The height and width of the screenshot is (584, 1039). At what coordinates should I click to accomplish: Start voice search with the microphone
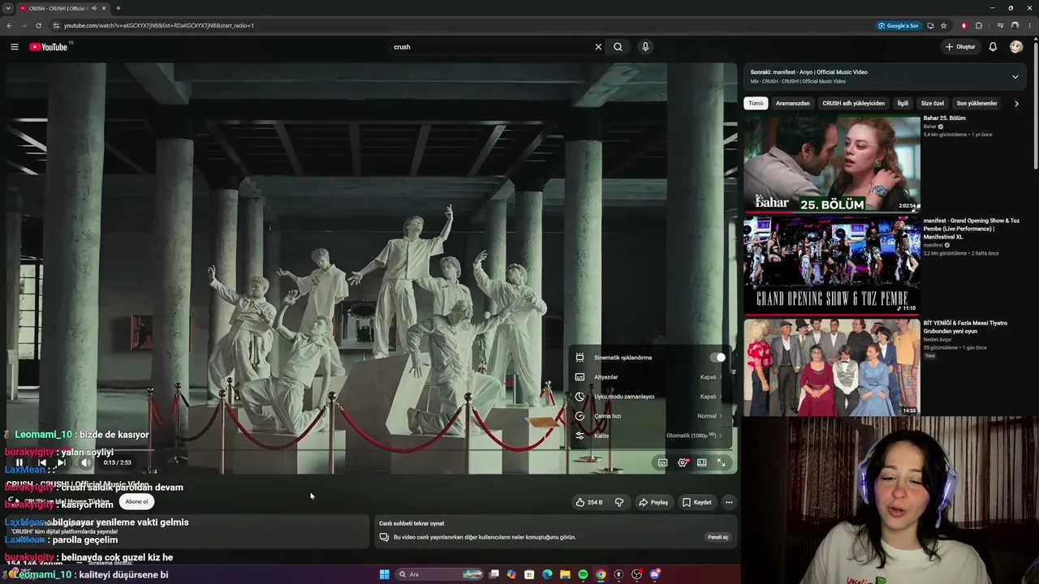point(645,47)
